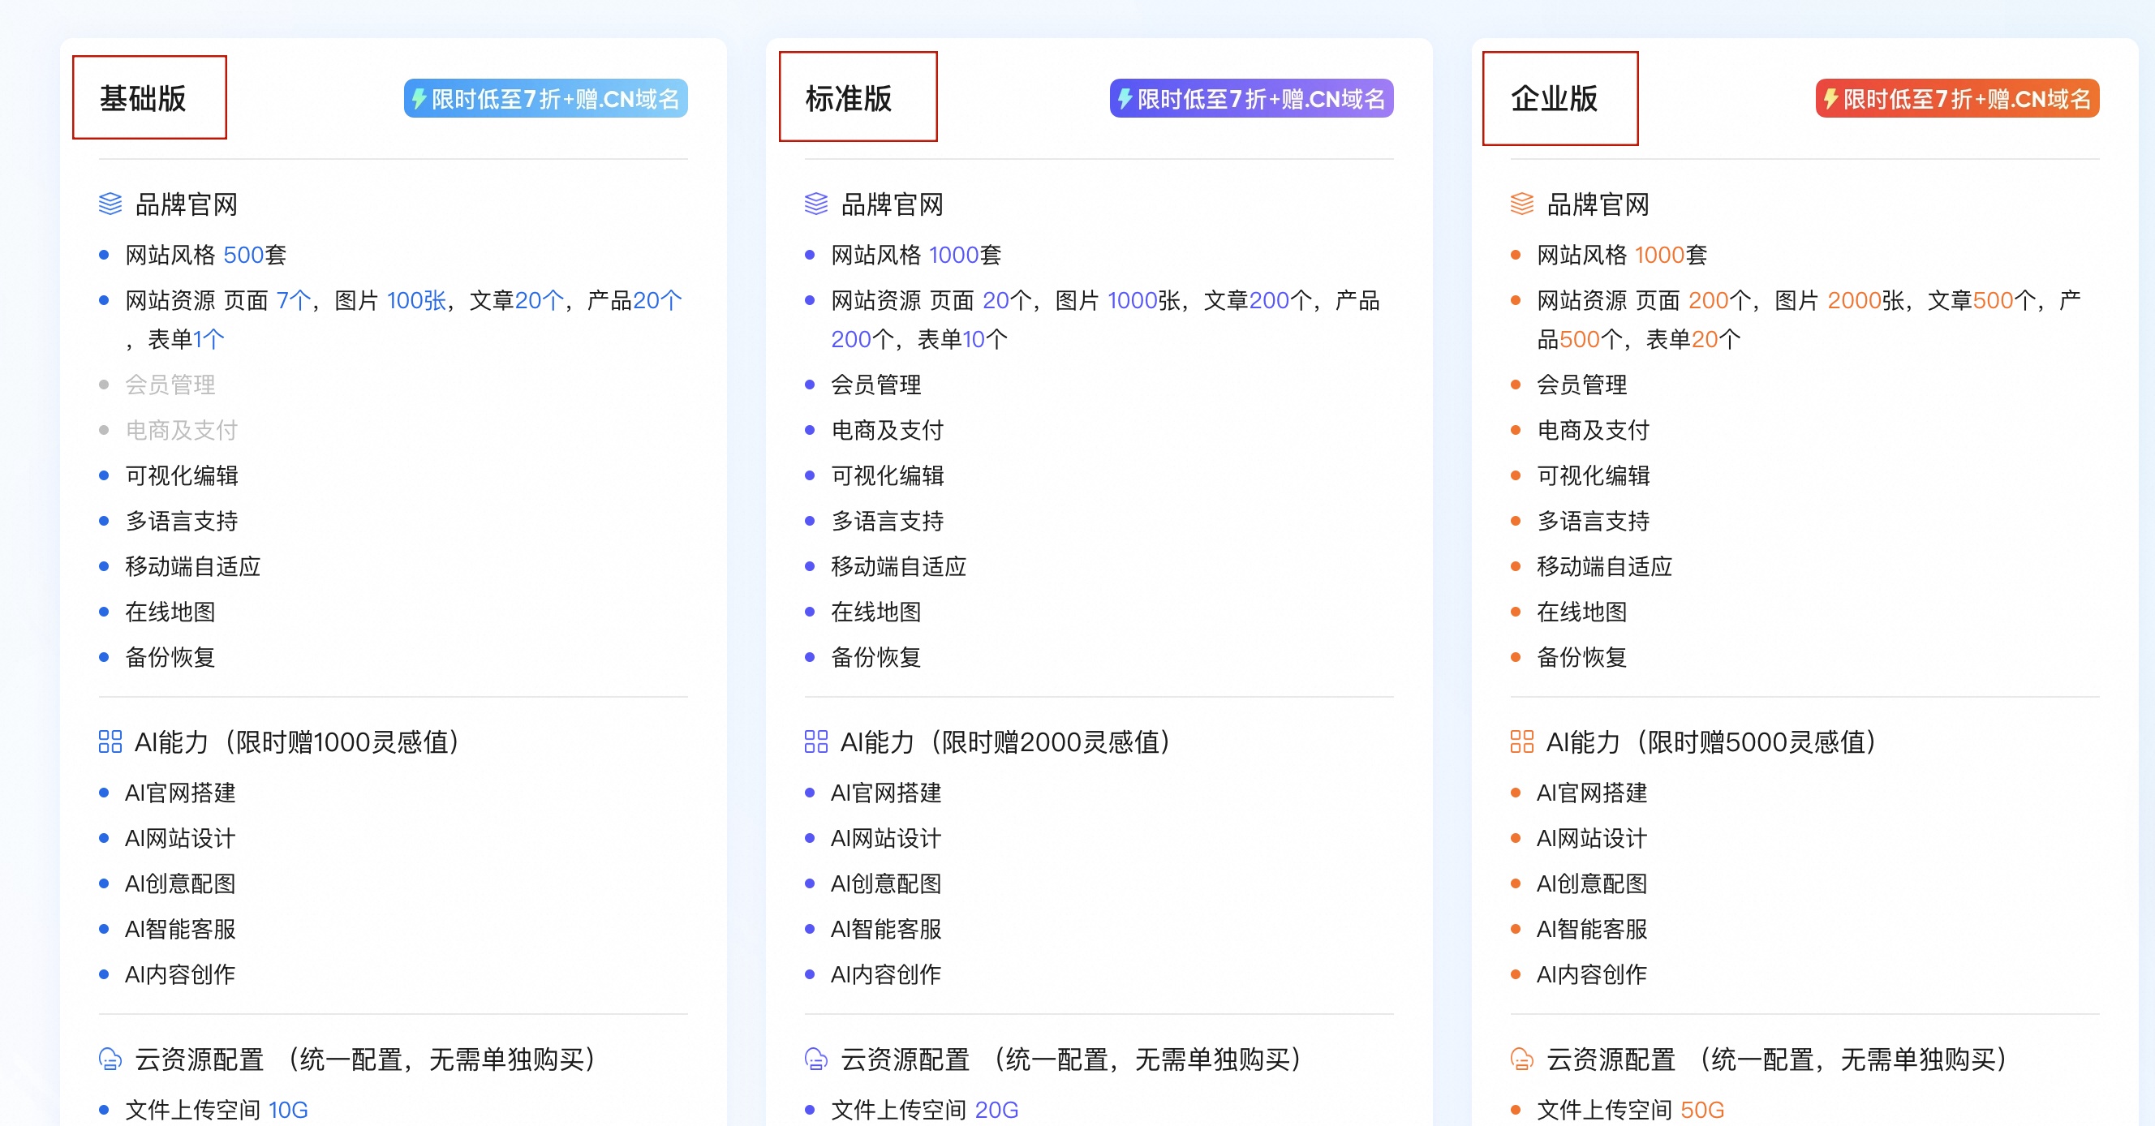Click the cloud icon beside 云资源配置 in 基础版

pyautogui.click(x=110, y=1059)
